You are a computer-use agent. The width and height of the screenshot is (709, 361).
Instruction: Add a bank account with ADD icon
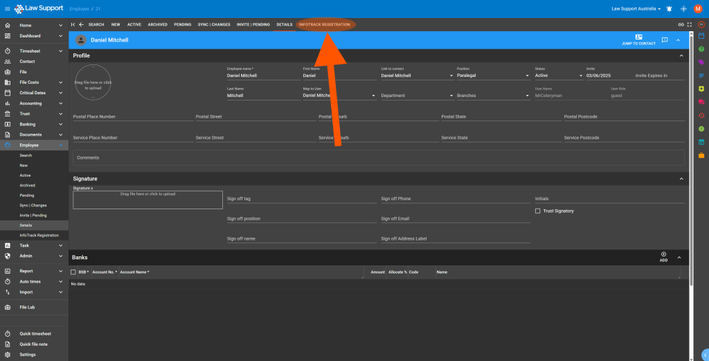click(663, 255)
